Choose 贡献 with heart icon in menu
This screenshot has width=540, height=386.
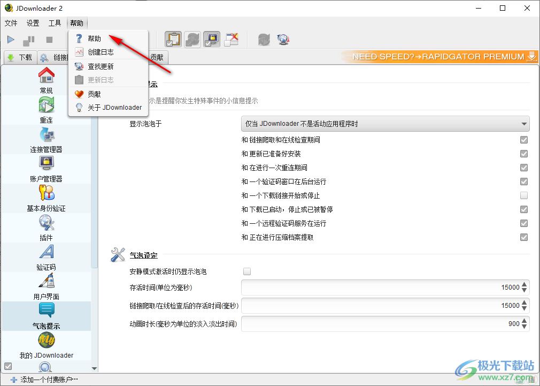tap(108, 94)
